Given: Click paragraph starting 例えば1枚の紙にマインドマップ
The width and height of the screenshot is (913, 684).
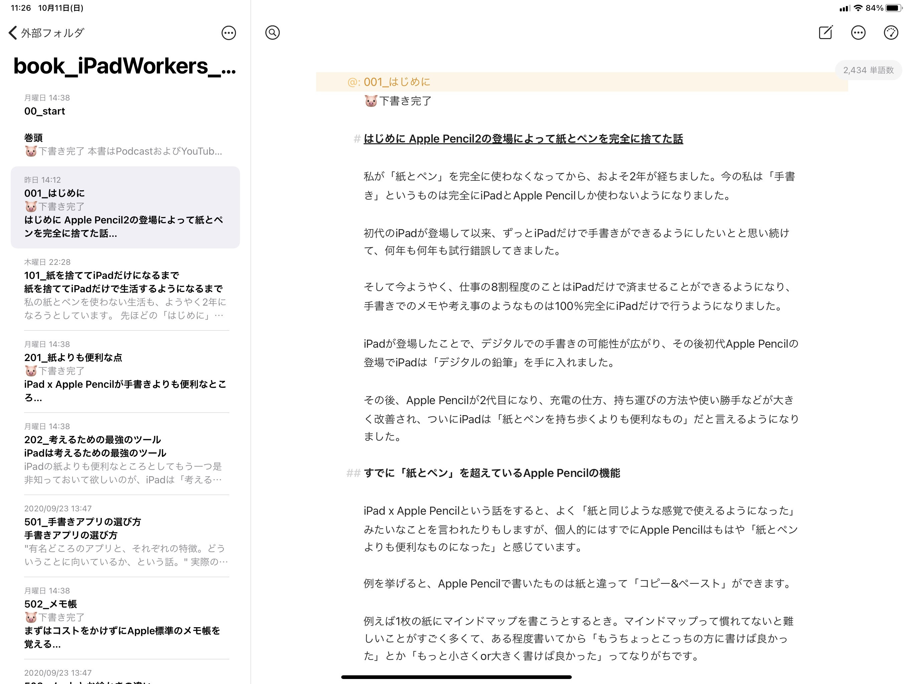Looking at the screenshot, I should click(579, 639).
